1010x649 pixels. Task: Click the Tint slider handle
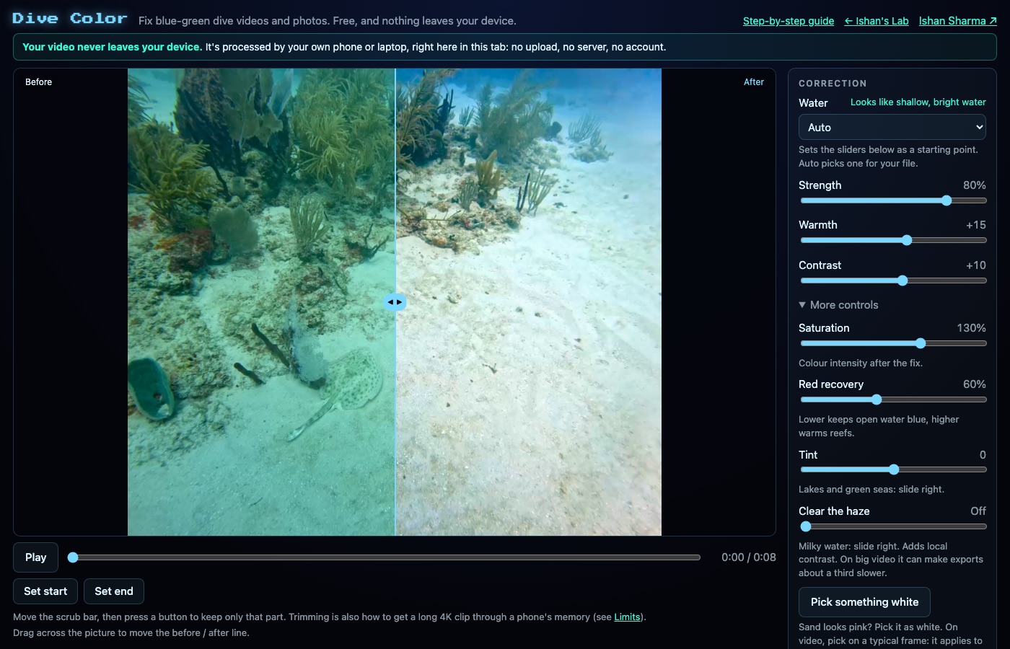point(894,469)
